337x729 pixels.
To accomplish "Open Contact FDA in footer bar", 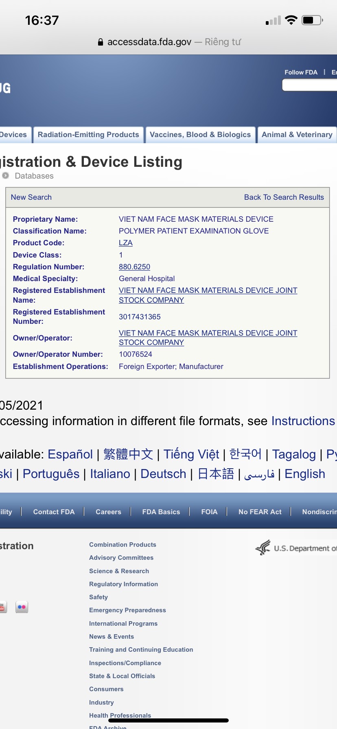I will click(x=54, y=512).
